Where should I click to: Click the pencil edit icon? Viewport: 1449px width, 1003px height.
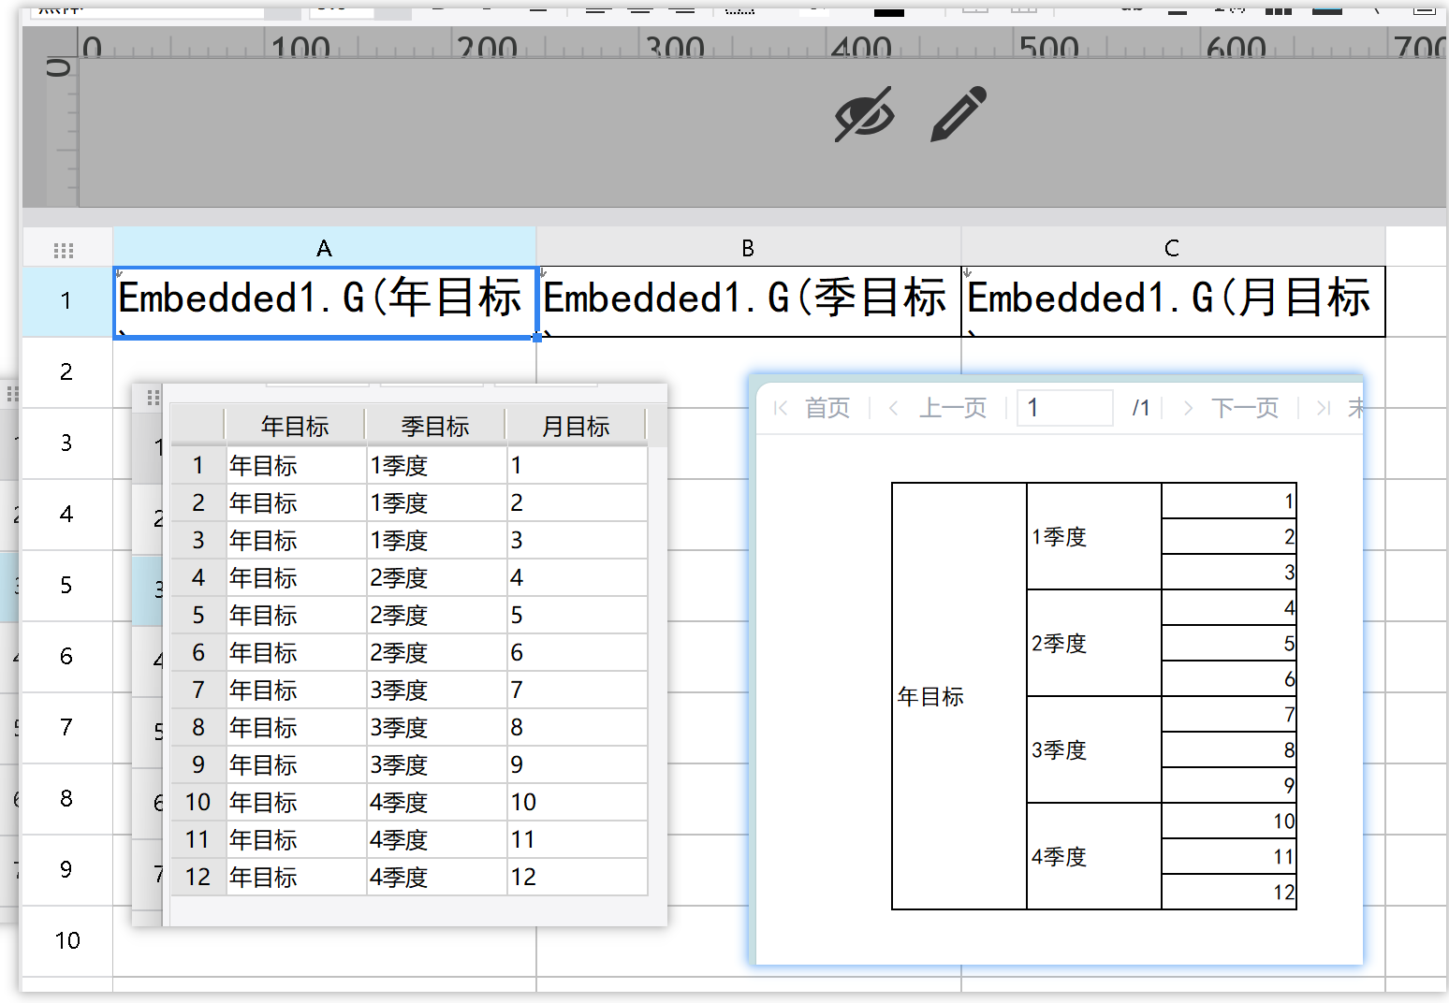pos(959,114)
